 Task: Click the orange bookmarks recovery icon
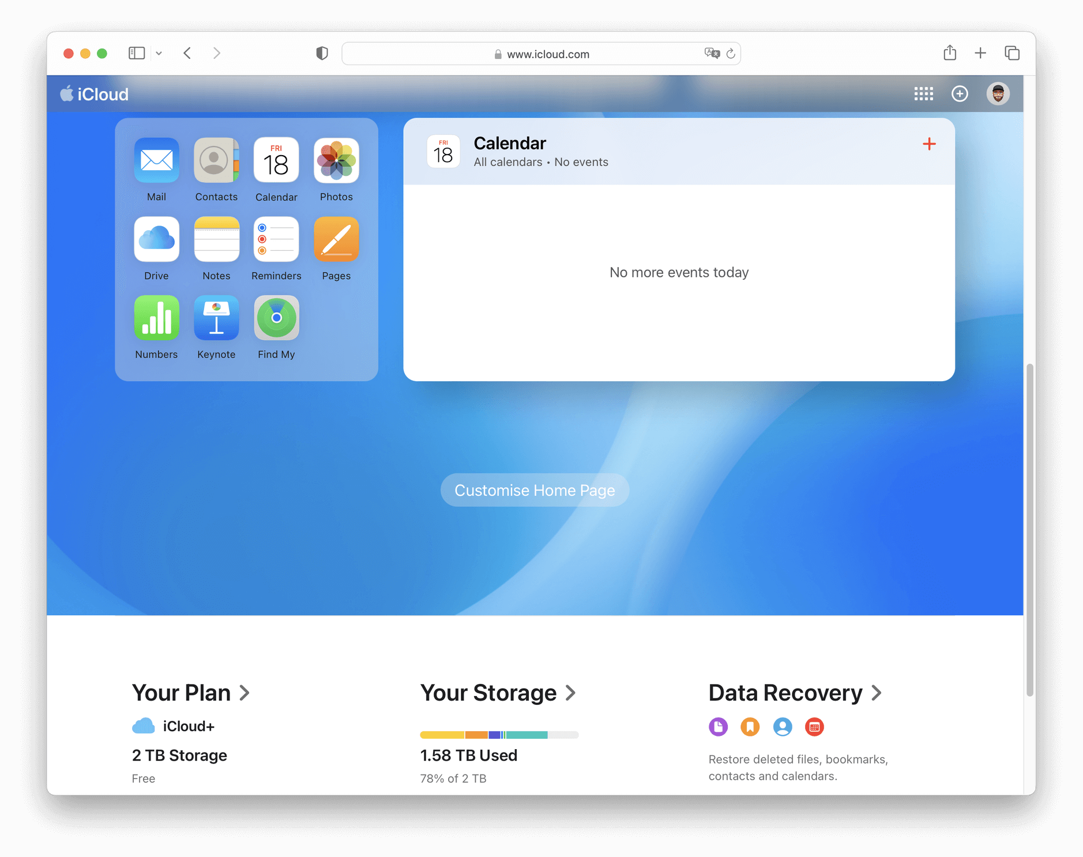750,727
